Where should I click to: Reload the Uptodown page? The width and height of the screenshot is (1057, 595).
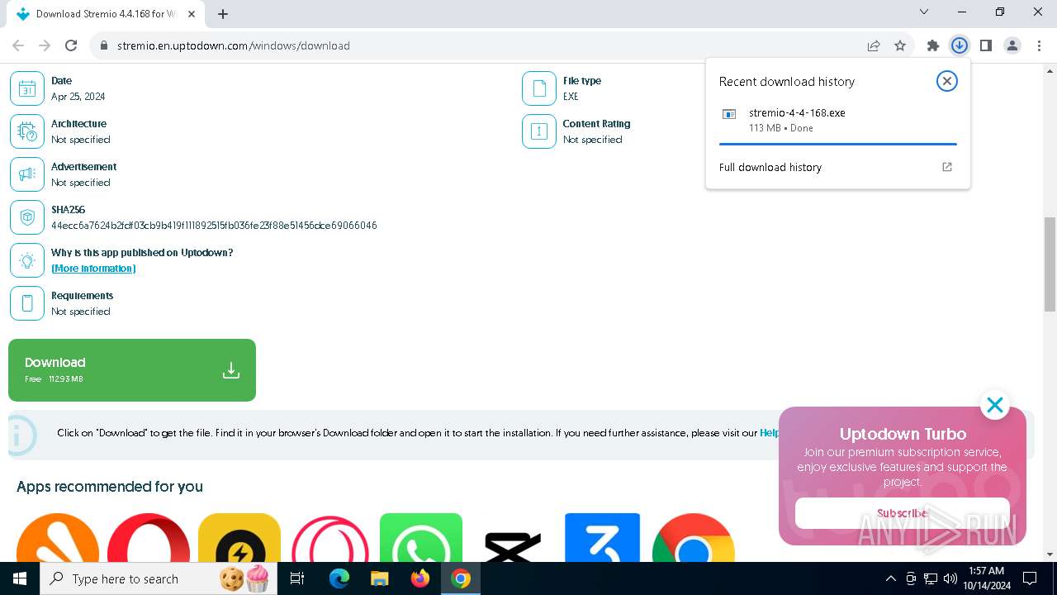[x=71, y=45]
